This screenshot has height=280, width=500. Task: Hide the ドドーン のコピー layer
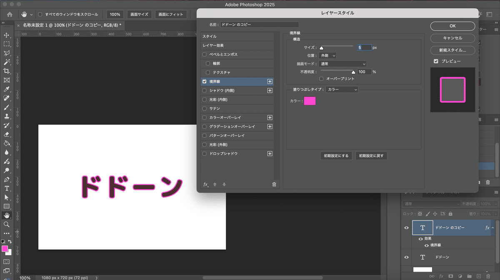pos(406,228)
